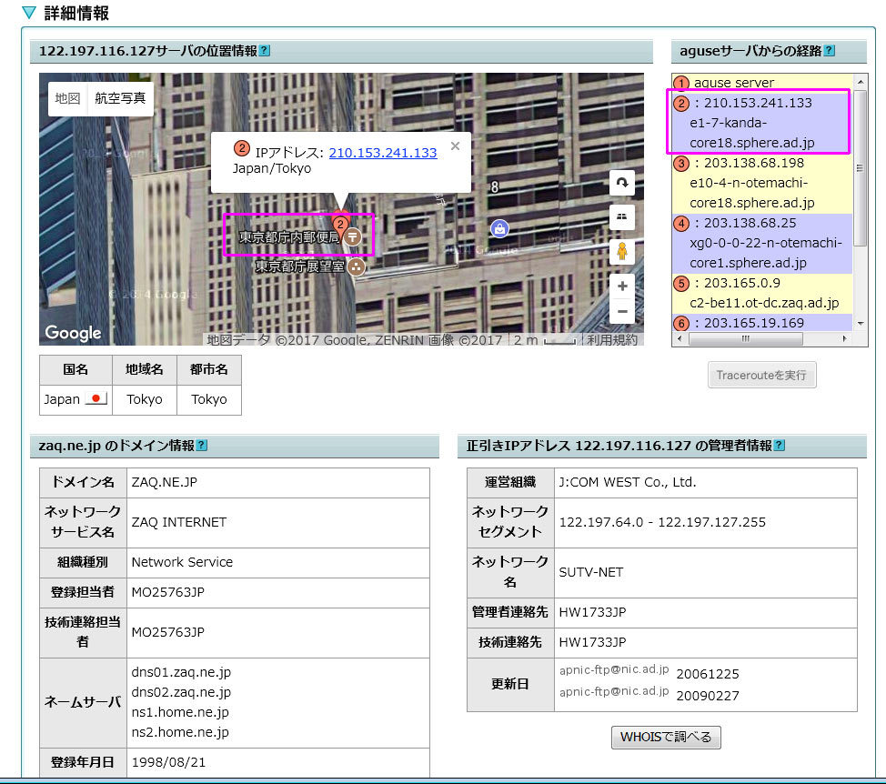Toggle tilted map view
The width and height of the screenshot is (886, 784).
click(x=622, y=217)
